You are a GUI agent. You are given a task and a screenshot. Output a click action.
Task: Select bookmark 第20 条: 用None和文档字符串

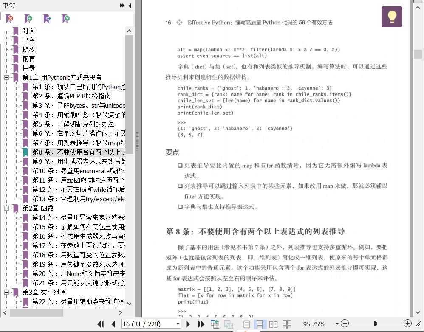click(79, 274)
